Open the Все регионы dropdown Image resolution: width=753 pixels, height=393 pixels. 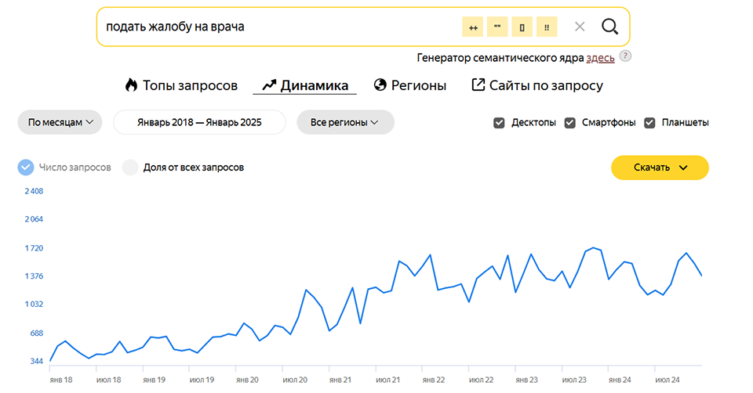pos(344,122)
